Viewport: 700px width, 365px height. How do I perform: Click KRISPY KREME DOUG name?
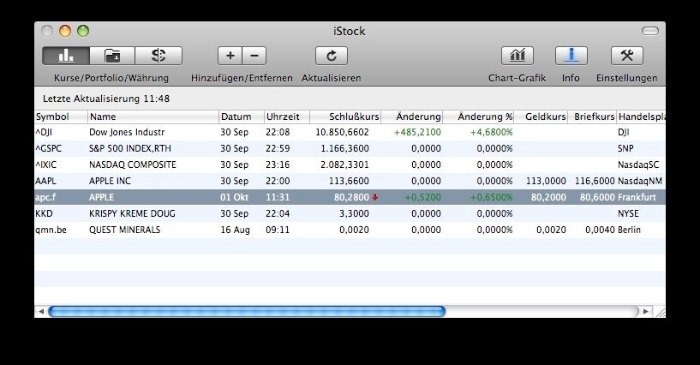point(132,213)
